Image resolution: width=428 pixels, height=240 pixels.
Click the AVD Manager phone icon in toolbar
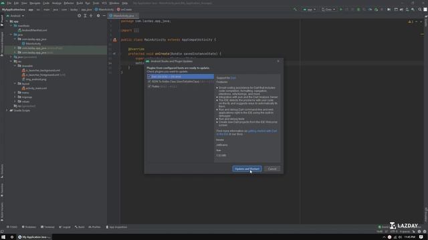tap(407, 9)
